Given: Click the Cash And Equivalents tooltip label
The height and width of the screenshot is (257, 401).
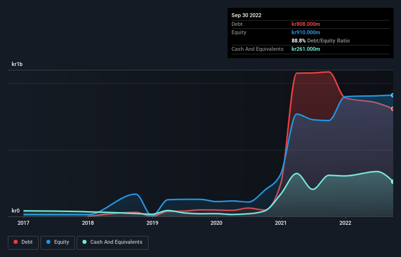Looking at the screenshot, I should click(257, 49).
